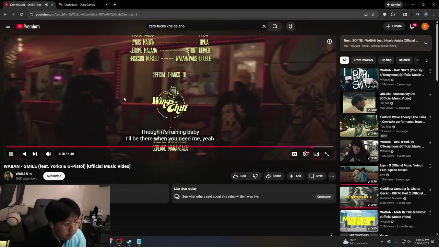Screen dimensions: 439x247
Task: Open the orange account avatar menu
Action: [425, 26]
